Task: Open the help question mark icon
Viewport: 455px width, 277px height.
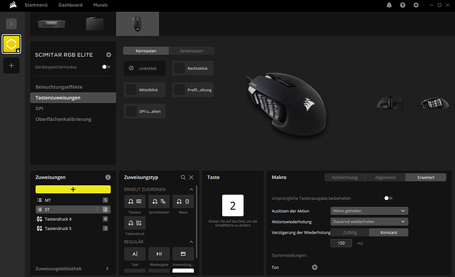Action: click(402, 5)
